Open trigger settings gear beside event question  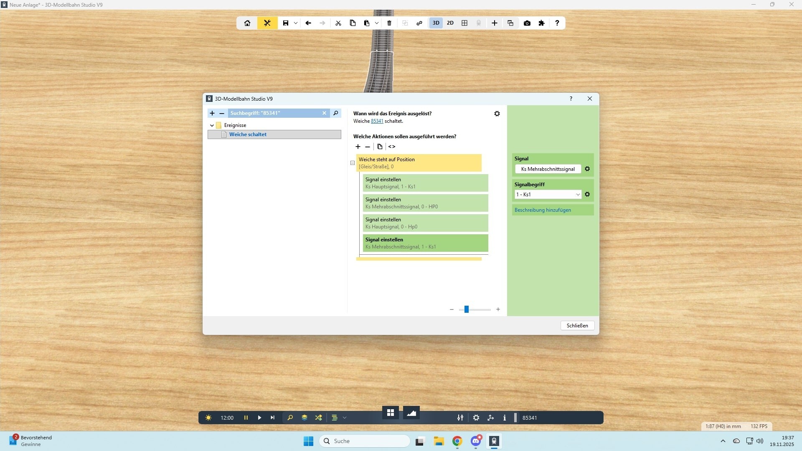[497, 114]
